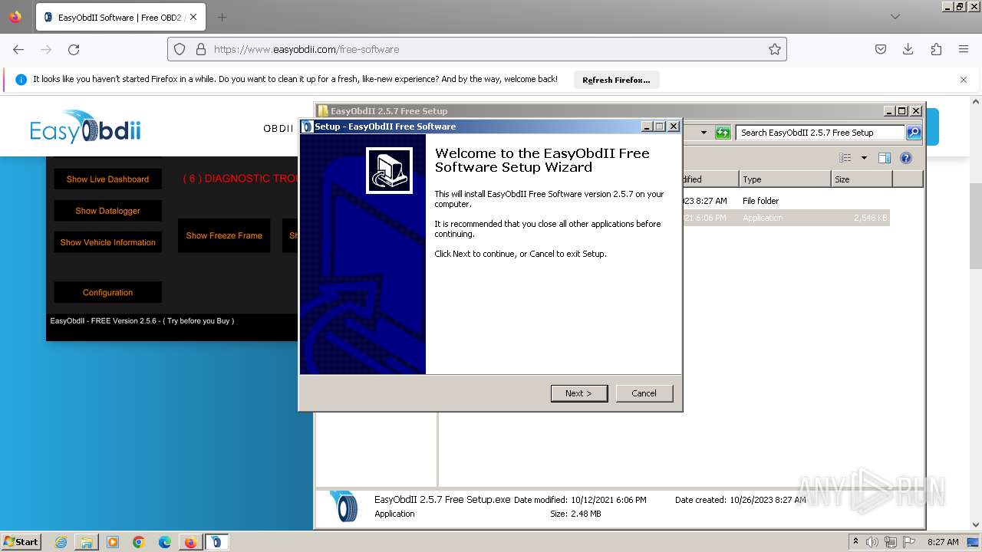This screenshot has width=982, height=552.
Task: Open network status tray icon
Action: click(x=892, y=542)
